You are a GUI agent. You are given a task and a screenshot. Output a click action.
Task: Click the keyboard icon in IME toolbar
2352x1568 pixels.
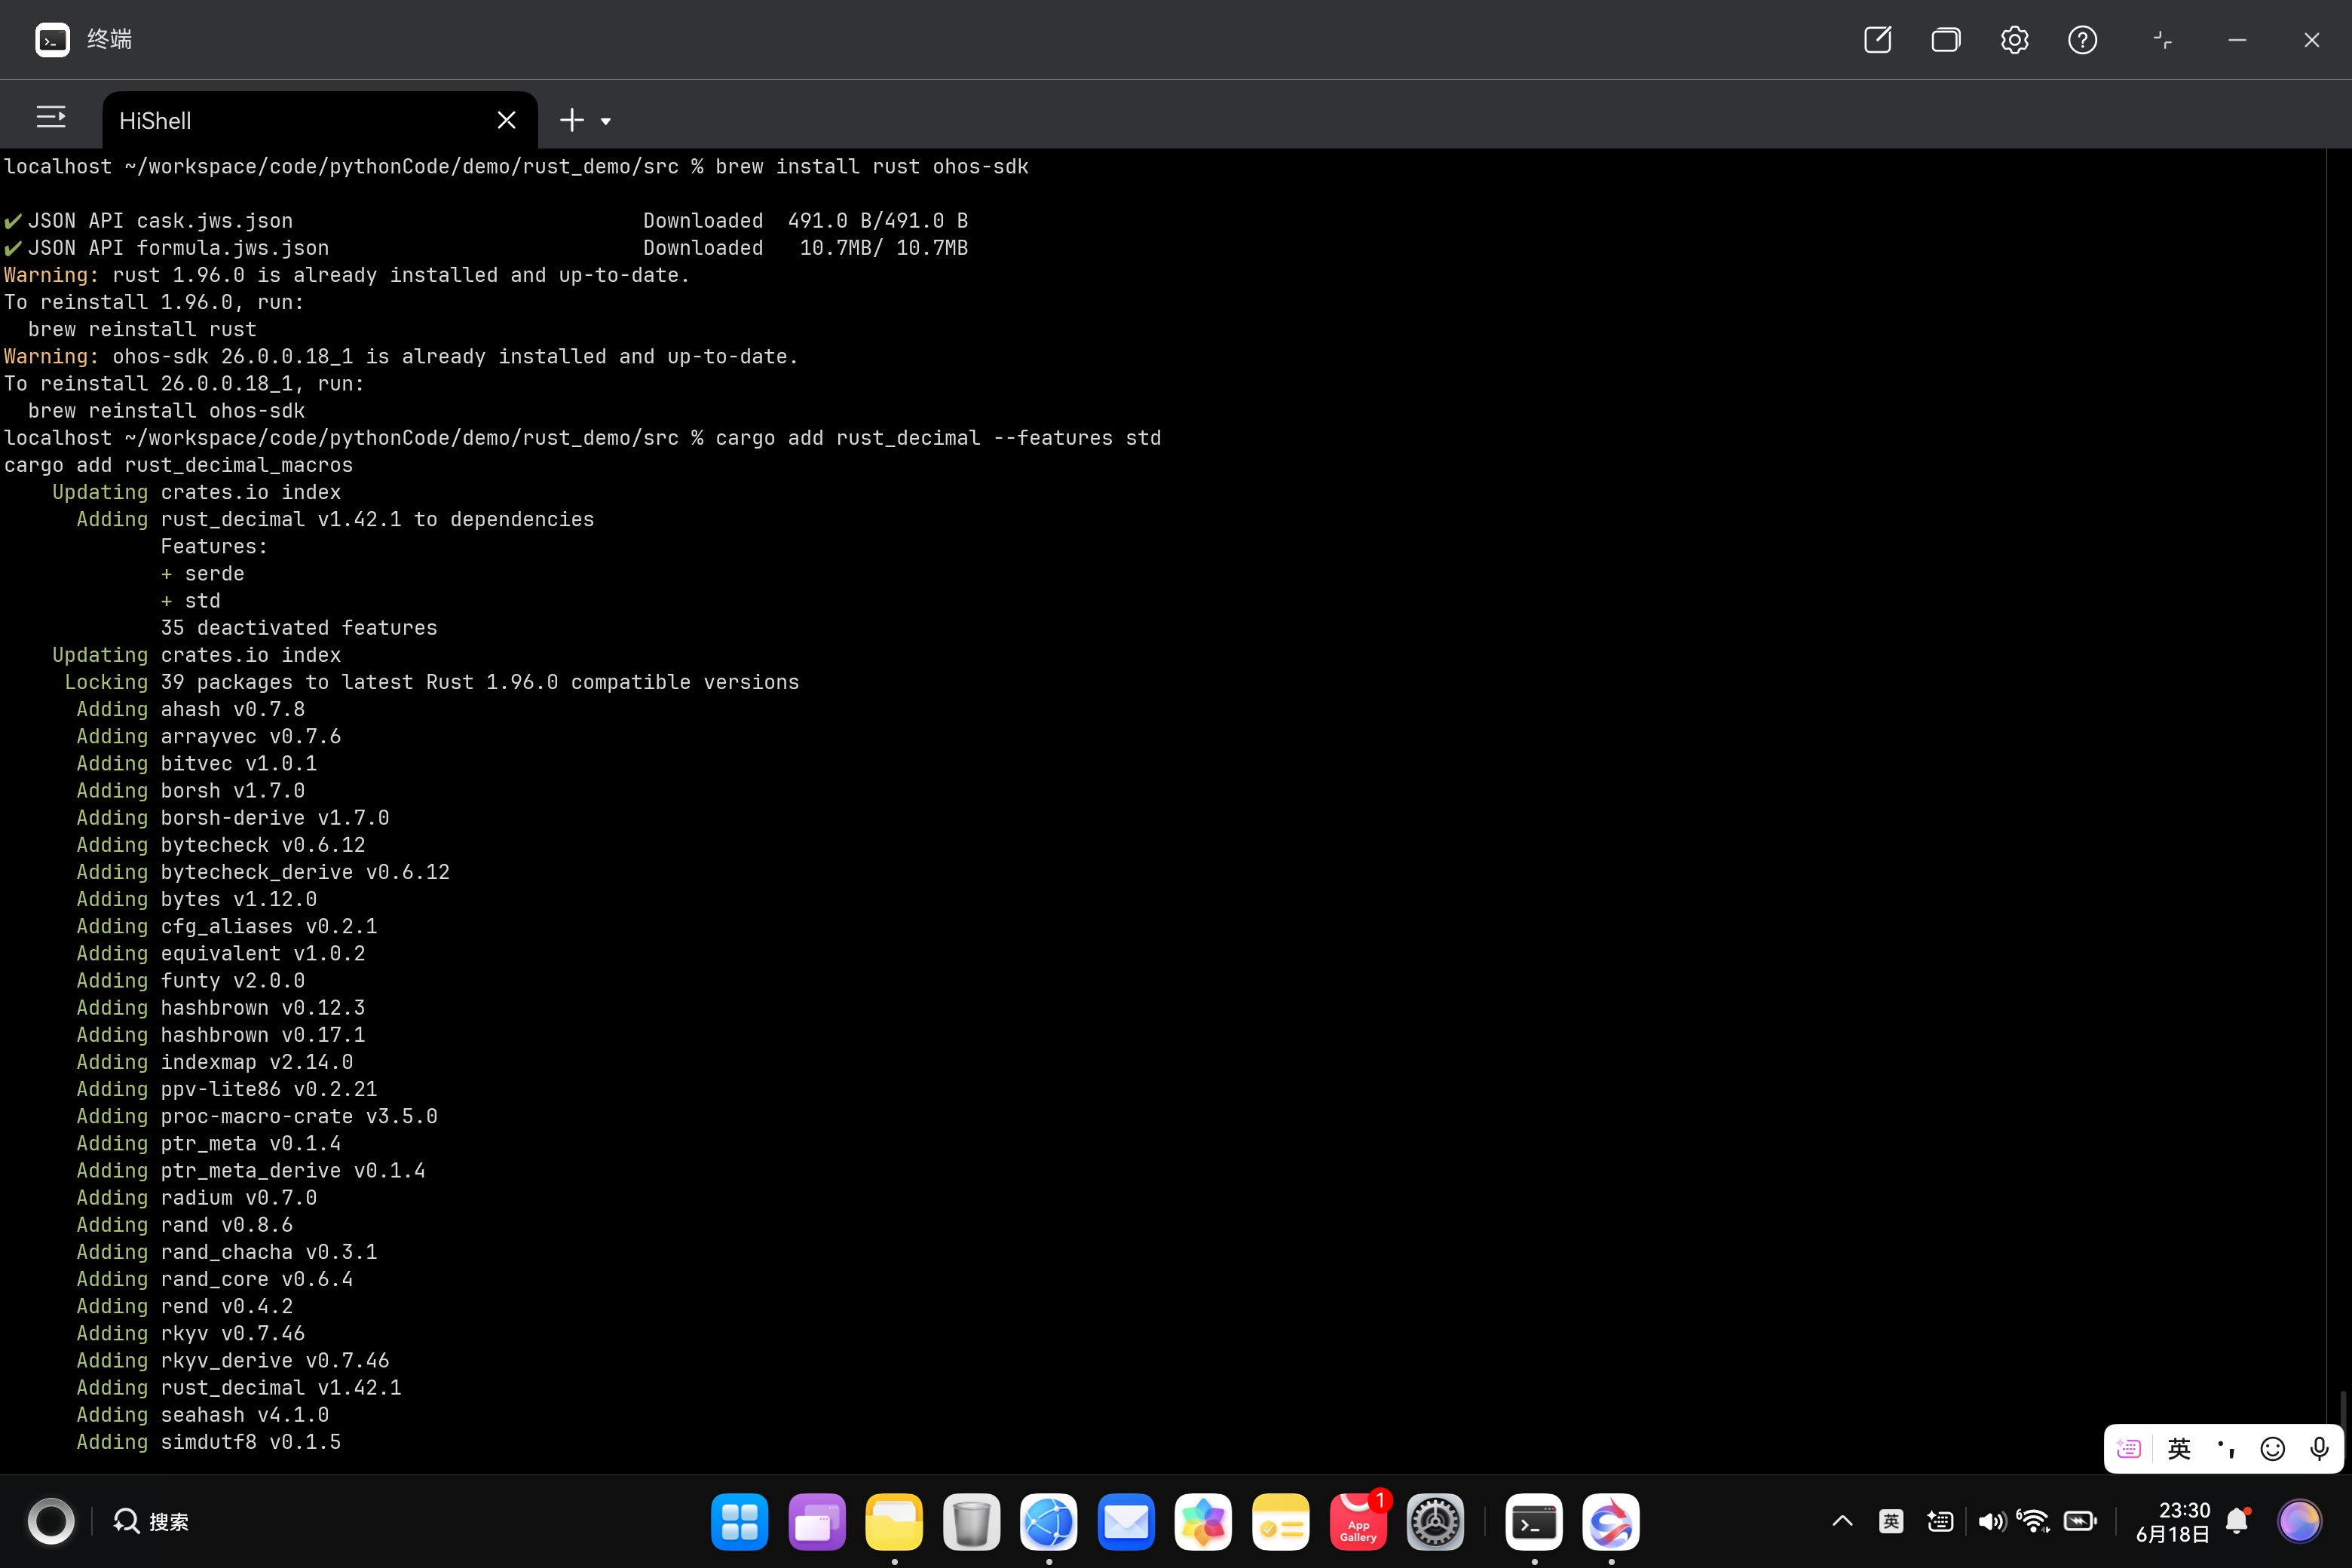tap(2129, 1448)
